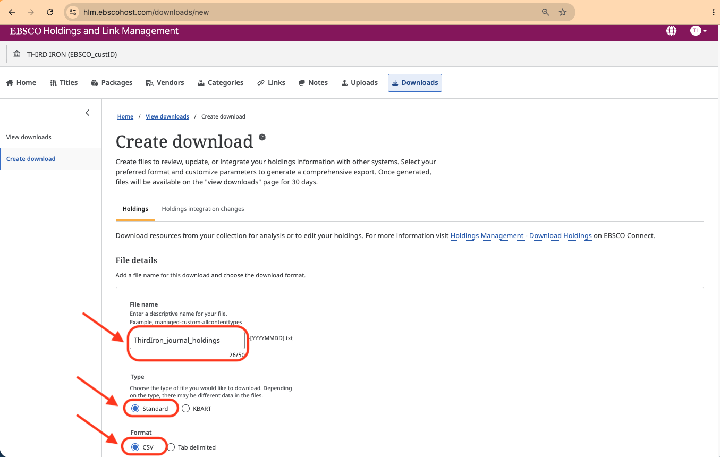The image size is (720, 457).
Task: Click View downloads in the sidebar
Action: (x=29, y=137)
